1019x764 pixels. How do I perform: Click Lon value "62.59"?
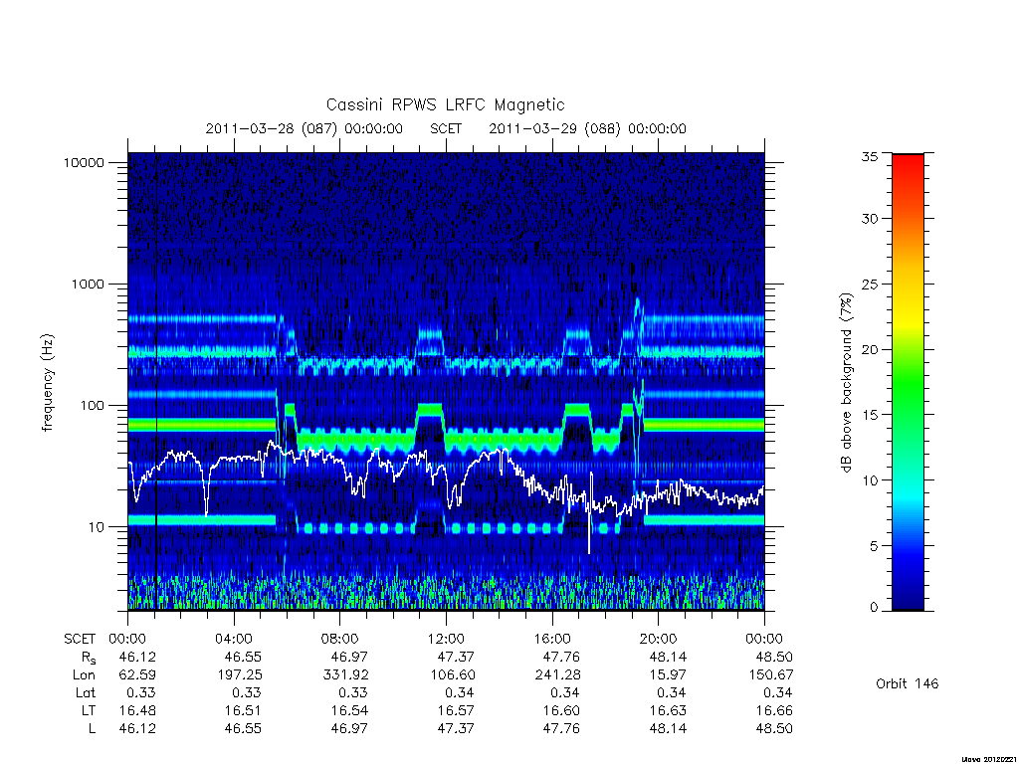(137, 675)
